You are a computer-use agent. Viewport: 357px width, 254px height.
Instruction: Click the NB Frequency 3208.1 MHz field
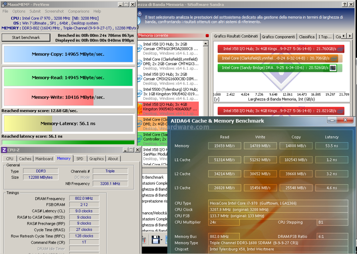pos(110,184)
